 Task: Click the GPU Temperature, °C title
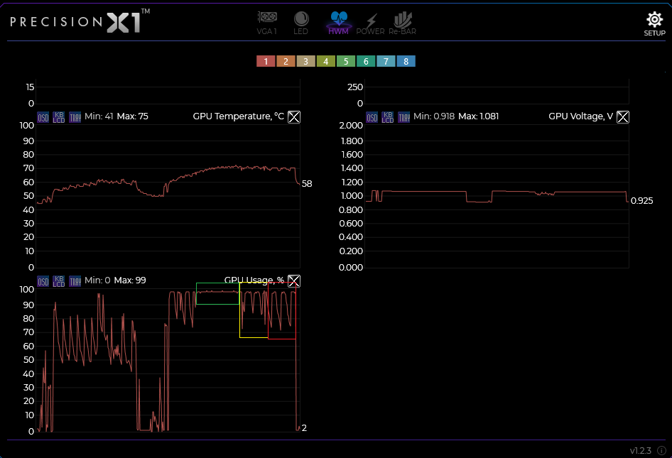[238, 116]
